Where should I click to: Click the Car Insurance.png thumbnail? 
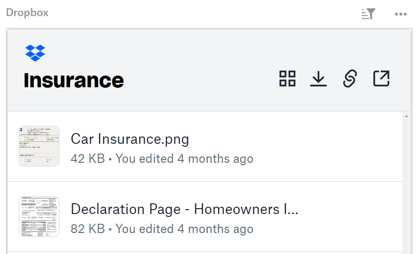[x=39, y=146]
